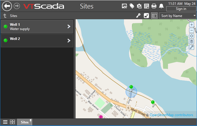Open the map layers icon
197x126 pixels.
tap(192, 42)
